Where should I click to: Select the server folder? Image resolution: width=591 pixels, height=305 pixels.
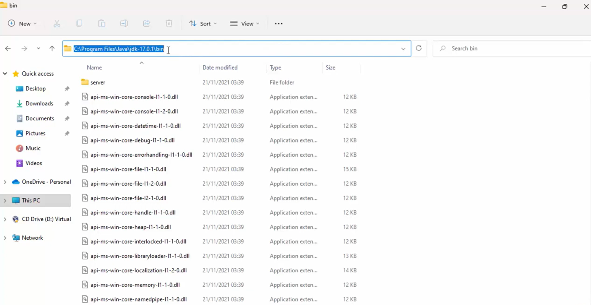click(98, 82)
